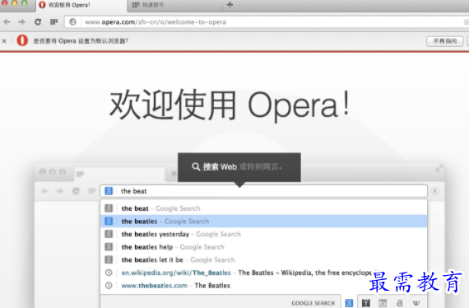Select 'the beatles help' suggestion
Screen dimensions: 469x308
[x=263, y=247]
